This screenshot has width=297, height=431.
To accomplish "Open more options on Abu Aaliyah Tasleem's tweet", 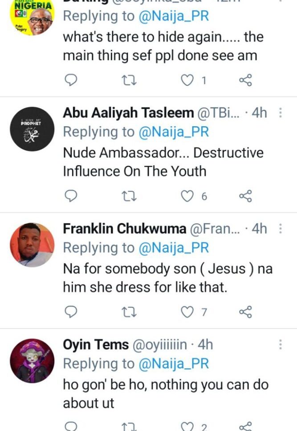I will [281, 113].
